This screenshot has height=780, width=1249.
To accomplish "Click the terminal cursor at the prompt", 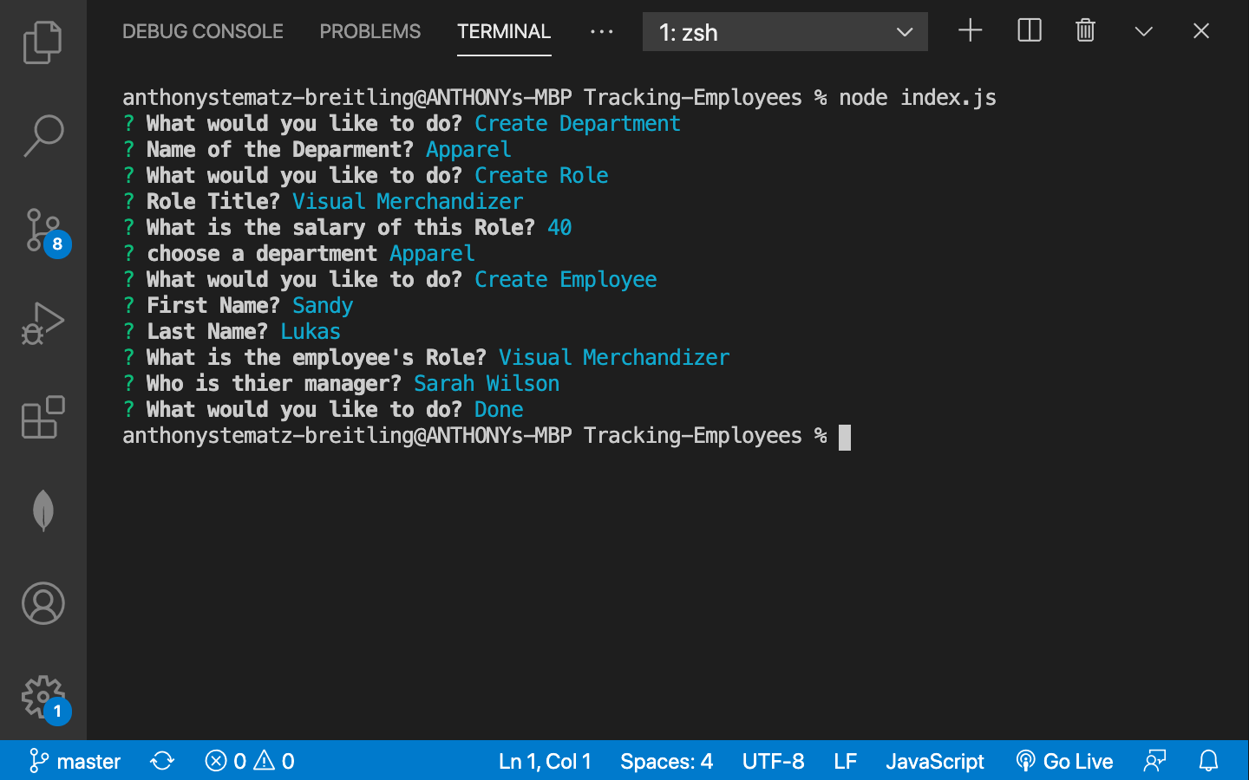I will (845, 437).
